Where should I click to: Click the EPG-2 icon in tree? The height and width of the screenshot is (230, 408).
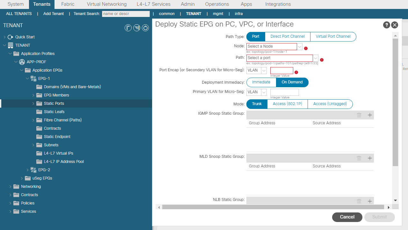click(33, 170)
